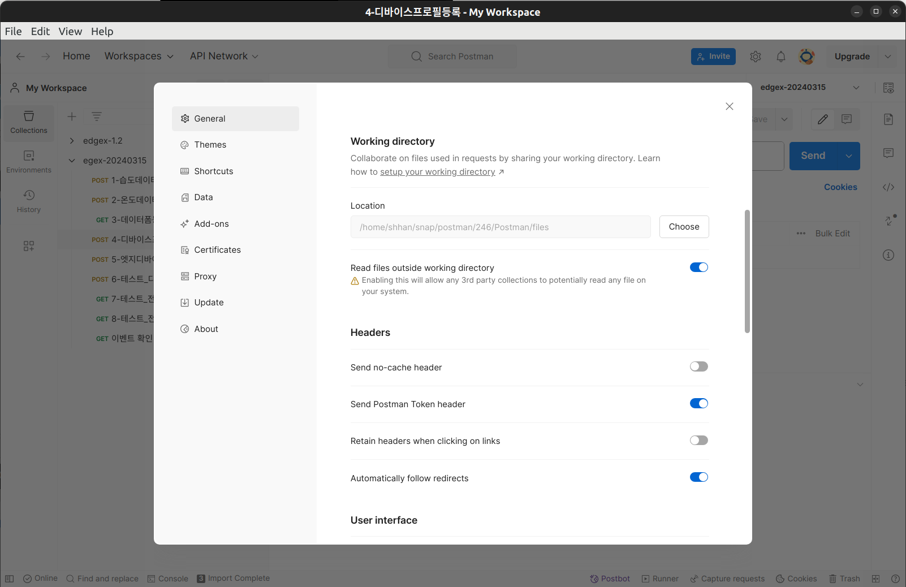Screen dimensions: 906x587
Task: Open the Proxy settings section
Action: (235, 277)
